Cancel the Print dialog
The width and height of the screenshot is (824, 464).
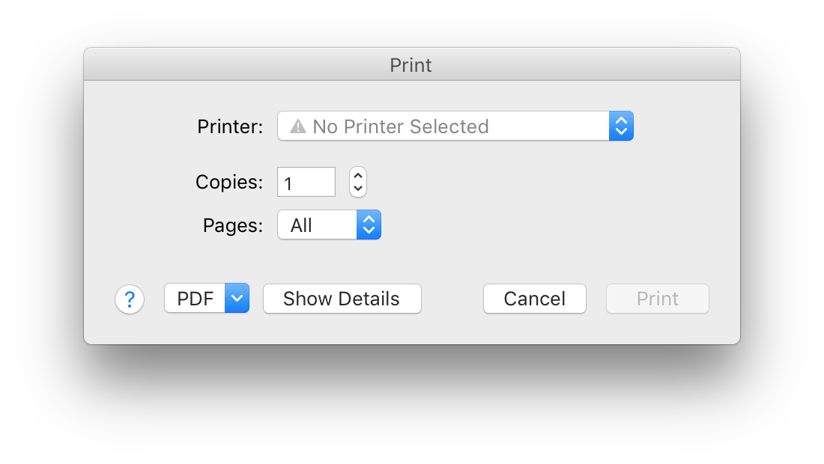click(534, 299)
